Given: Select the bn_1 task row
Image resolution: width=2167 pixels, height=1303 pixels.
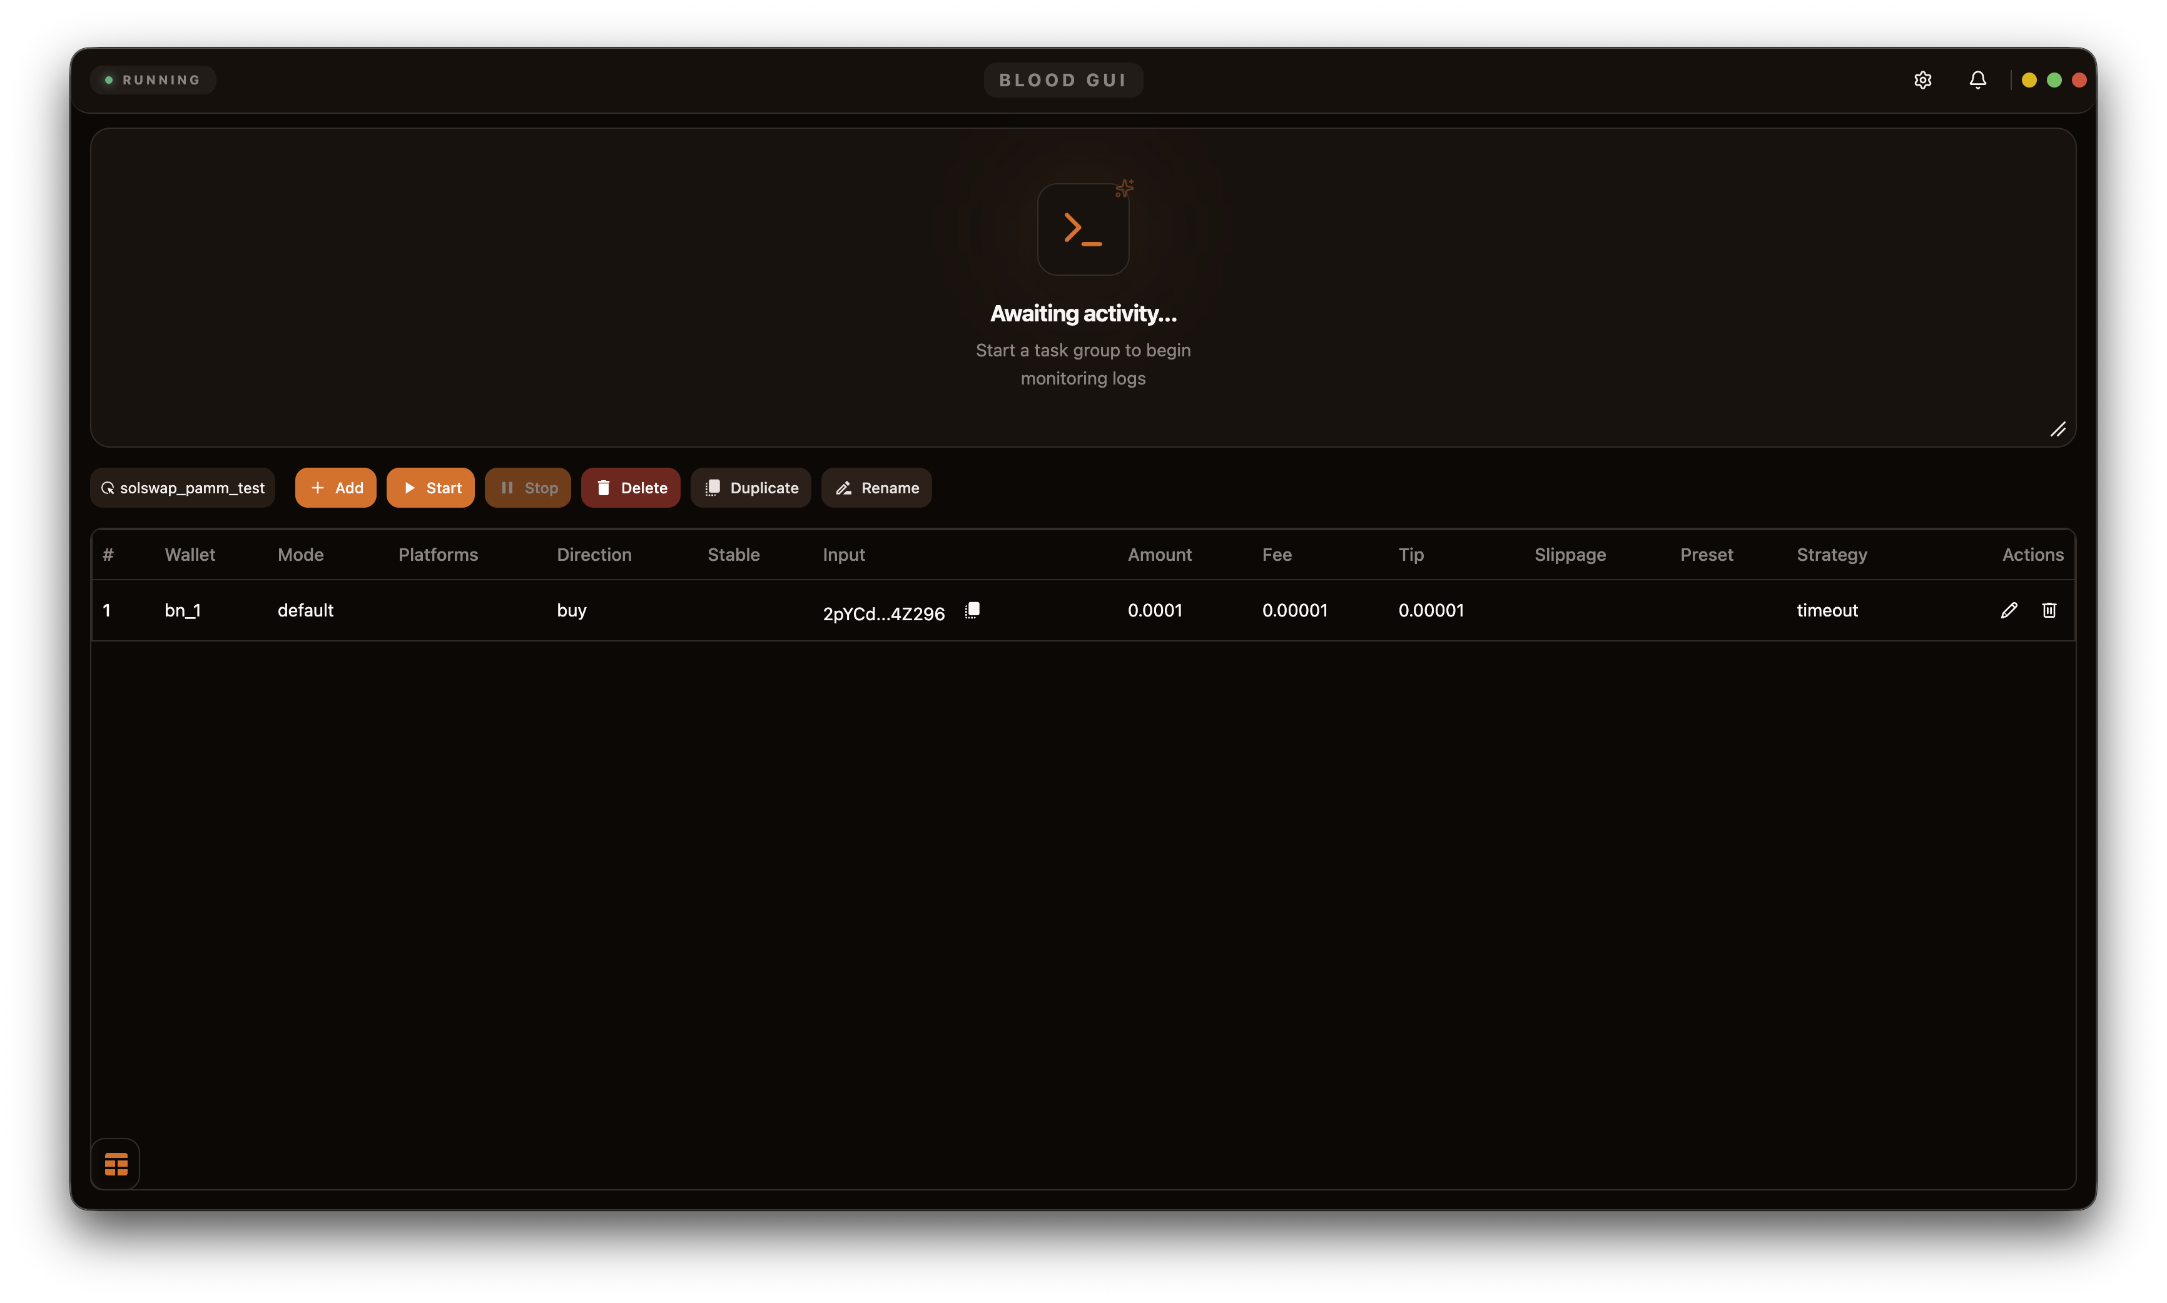Looking at the screenshot, I should point(183,610).
